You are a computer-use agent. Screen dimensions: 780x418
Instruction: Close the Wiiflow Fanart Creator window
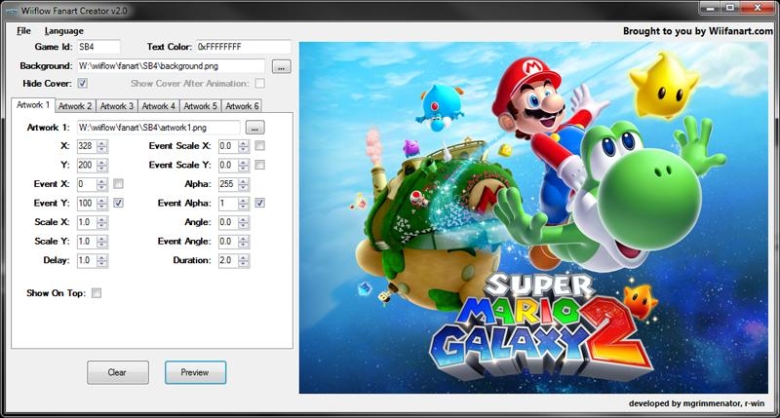758,8
